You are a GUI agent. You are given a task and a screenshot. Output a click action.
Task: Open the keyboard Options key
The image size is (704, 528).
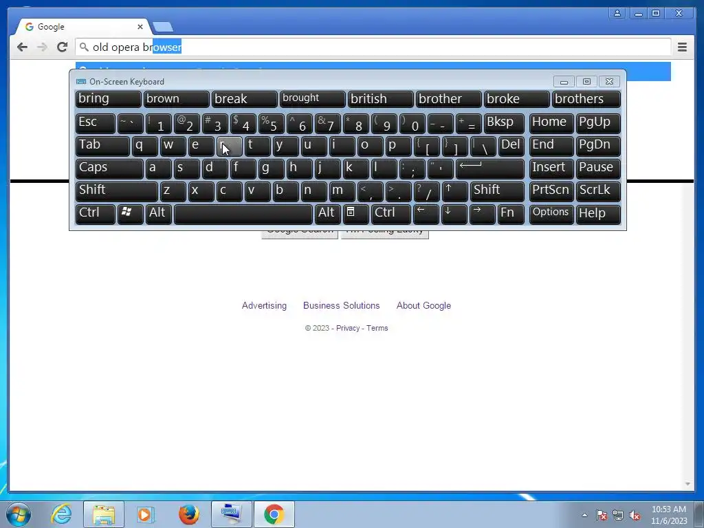551,214
